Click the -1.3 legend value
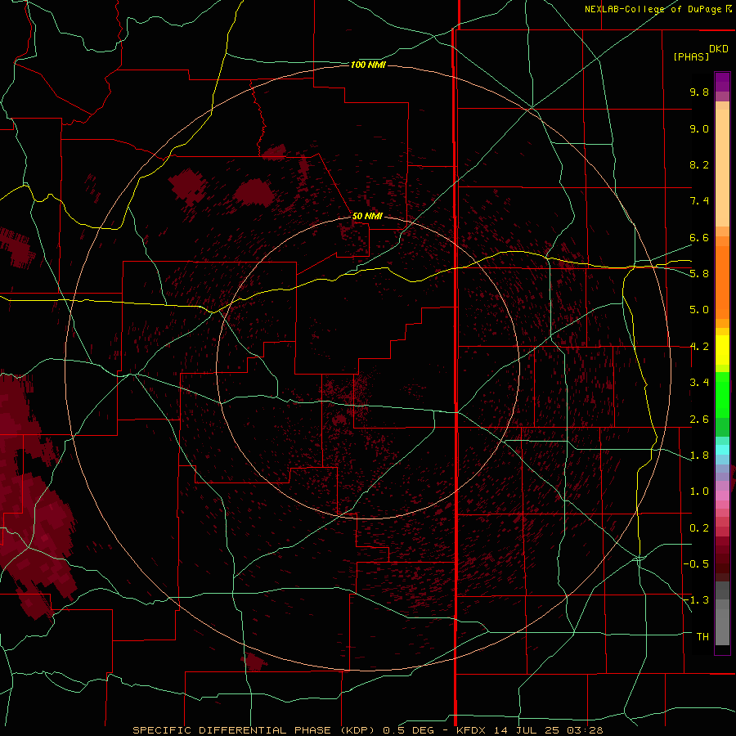736x736 pixels. [x=696, y=600]
